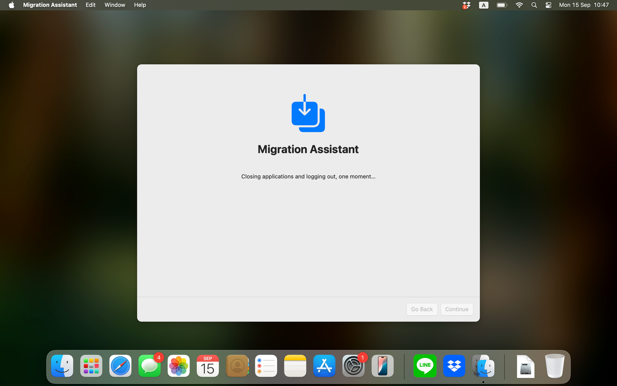
Task: Open the Trash in the Dock
Action: point(555,366)
